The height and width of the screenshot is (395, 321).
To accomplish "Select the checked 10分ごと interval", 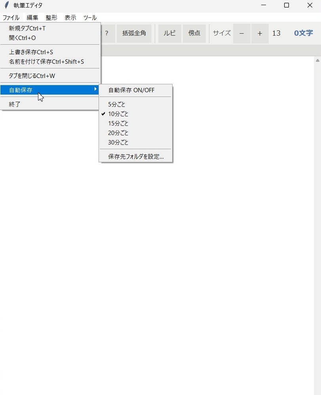I will pyautogui.click(x=118, y=114).
